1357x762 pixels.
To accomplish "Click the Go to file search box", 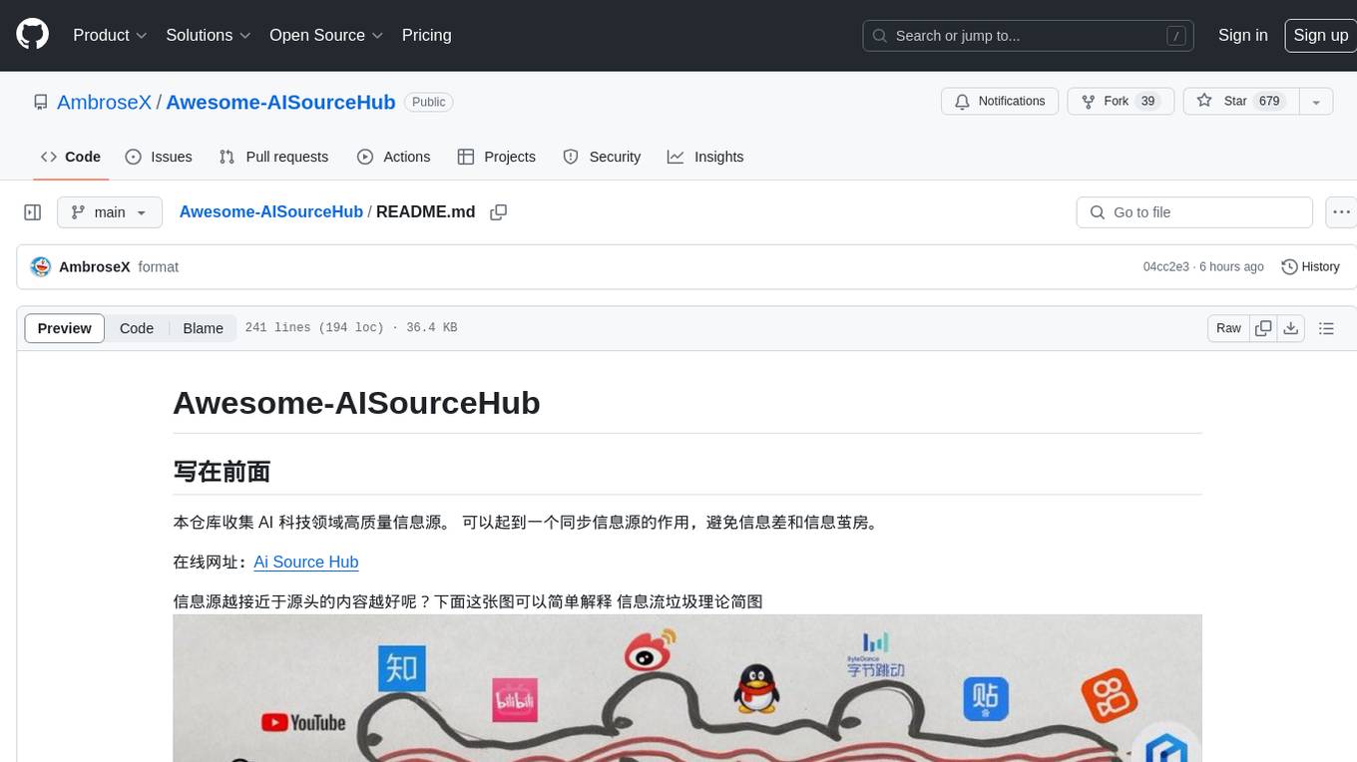I will [1194, 212].
